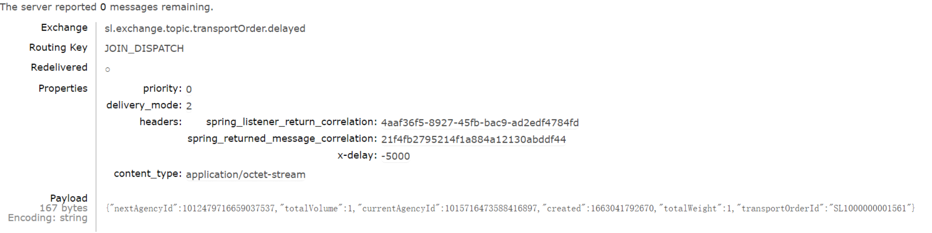Click the priority value 0
Screen dimensions: 932x233
(x=189, y=89)
